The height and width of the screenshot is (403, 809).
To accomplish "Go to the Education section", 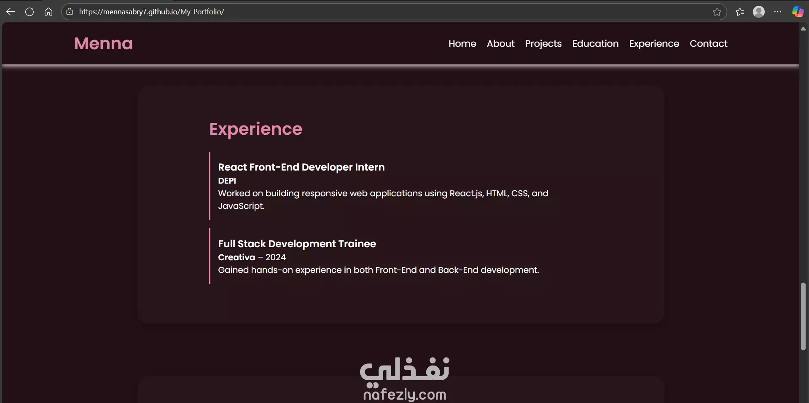I will [595, 43].
